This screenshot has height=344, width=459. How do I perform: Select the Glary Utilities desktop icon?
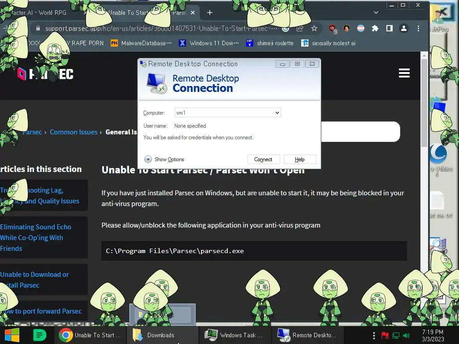[440, 159]
